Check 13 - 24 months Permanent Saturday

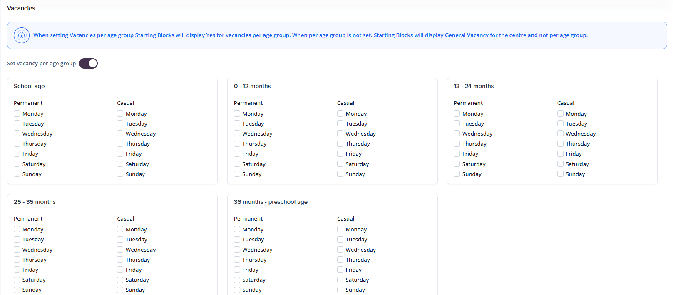click(x=457, y=164)
